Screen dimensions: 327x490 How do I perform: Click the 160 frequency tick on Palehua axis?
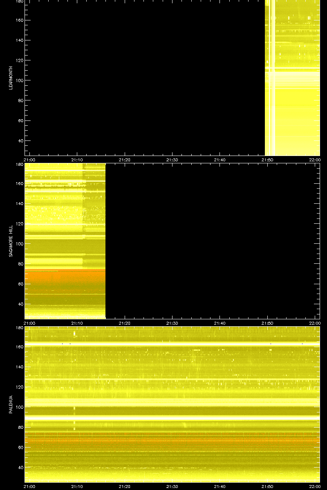pos(19,347)
